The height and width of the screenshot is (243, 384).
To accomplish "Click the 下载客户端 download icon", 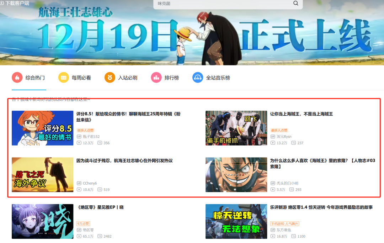I will [2, 3].
